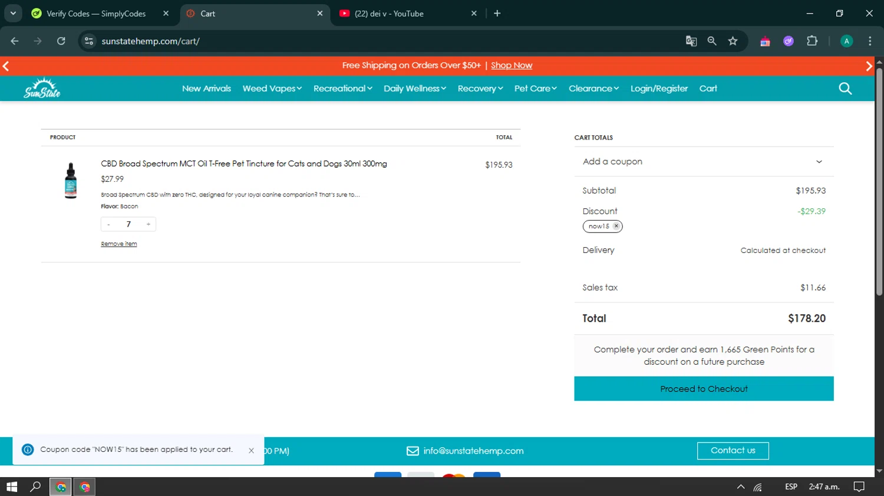
Task: Open site information icon in address bar
Action: click(89, 41)
